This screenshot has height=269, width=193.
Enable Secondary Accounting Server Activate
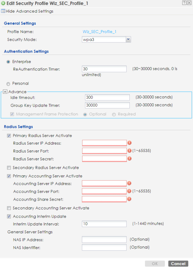coord(9,208)
